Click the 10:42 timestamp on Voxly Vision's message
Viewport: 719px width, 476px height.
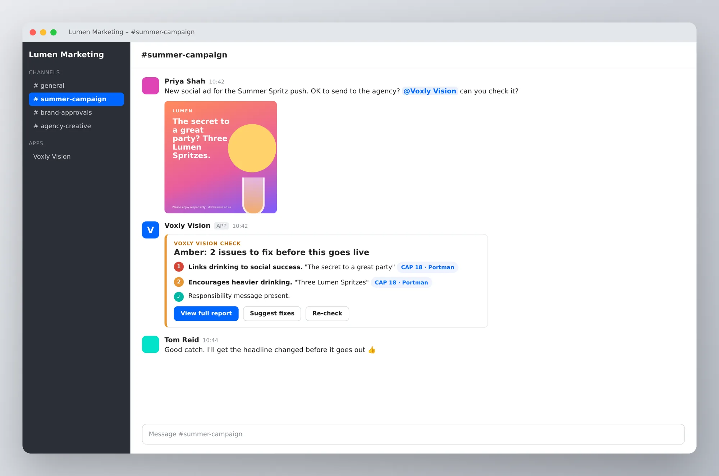coord(240,226)
